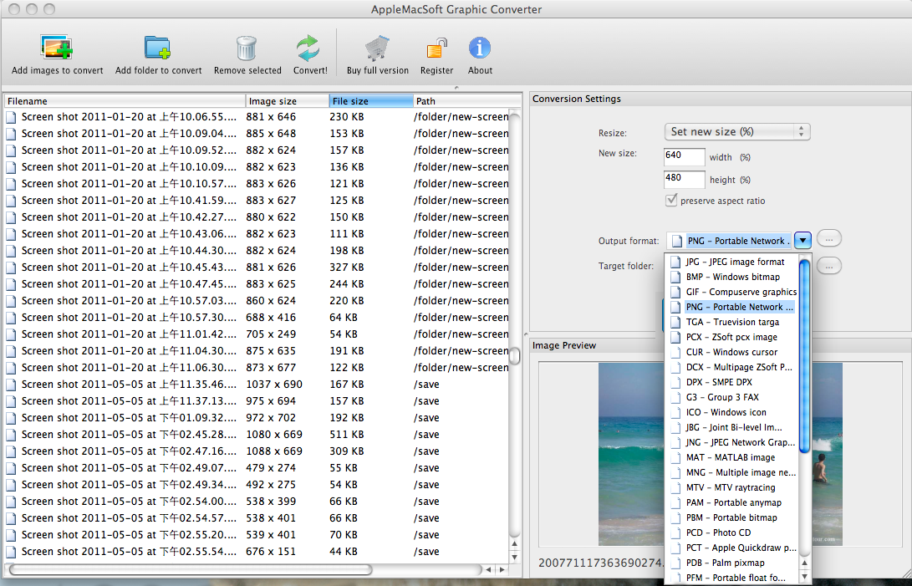This screenshot has height=586, width=912.
Task: Select file Screen shot 2011-01-20 at 上午10.57.30
Action: coord(257,318)
